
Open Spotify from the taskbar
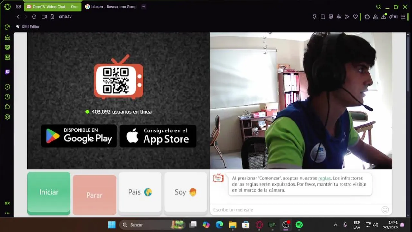(x=299, y=225)
